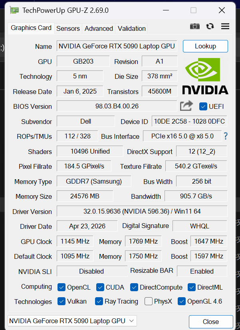Click the GPU-Z title bar app icon

pyautogui.click(x=14, y=10)
